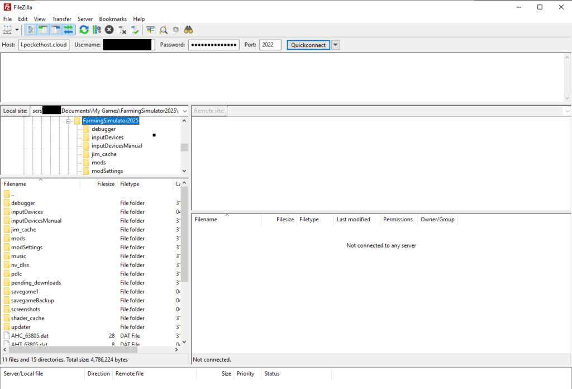Image resolution: width=572 pixels, height=389 pixels.
Task: Open the Bookmarks menu
Action: pos(113,19)
